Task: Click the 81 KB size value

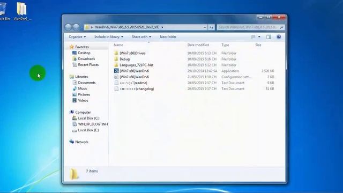Action: coord(270,88)
